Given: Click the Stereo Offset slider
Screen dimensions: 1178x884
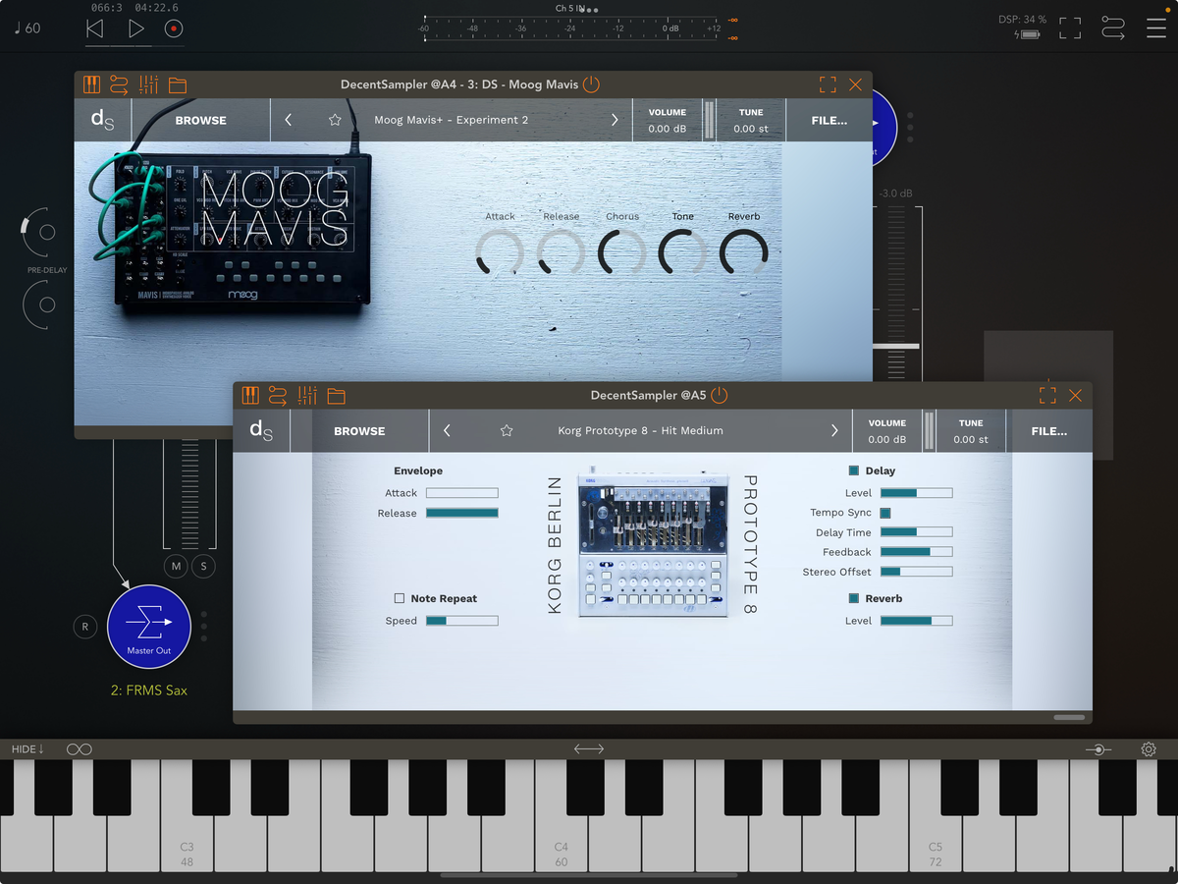Looking at the screenshot, I should (x=916, y=572).
